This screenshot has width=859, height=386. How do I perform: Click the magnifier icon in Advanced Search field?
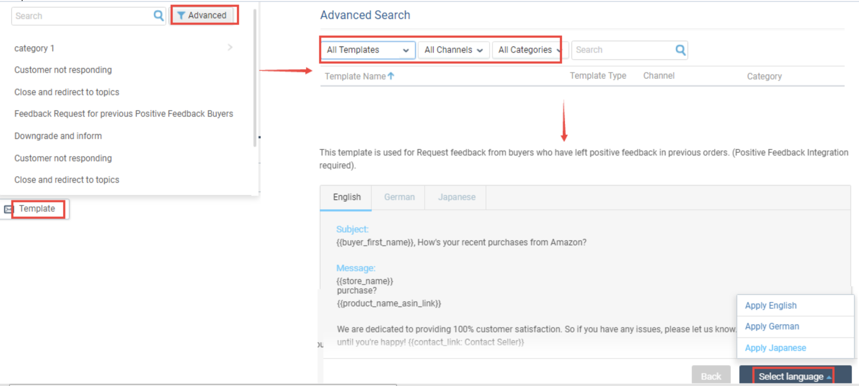click(x=680, y=50)
